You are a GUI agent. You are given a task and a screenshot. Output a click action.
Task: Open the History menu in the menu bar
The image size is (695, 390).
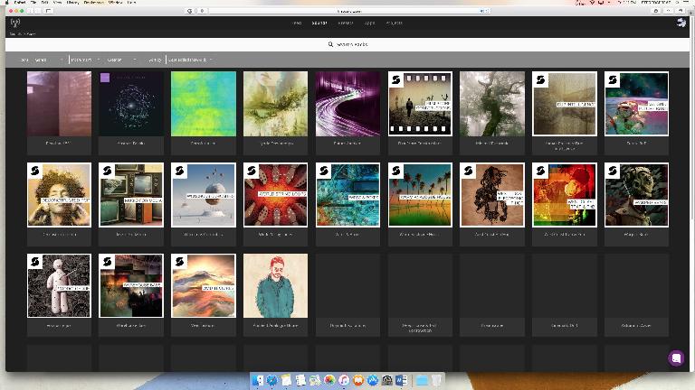[72, 2]
